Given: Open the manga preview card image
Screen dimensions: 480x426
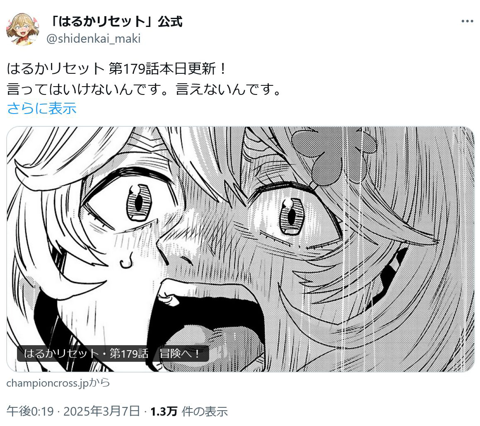Looking at the screenshot, I should pos(240,249).
